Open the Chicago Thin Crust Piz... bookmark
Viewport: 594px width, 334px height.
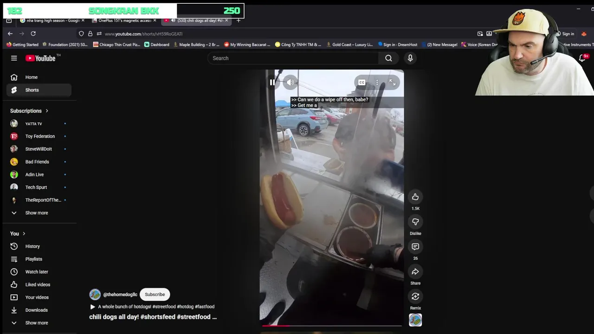(116, 45)
